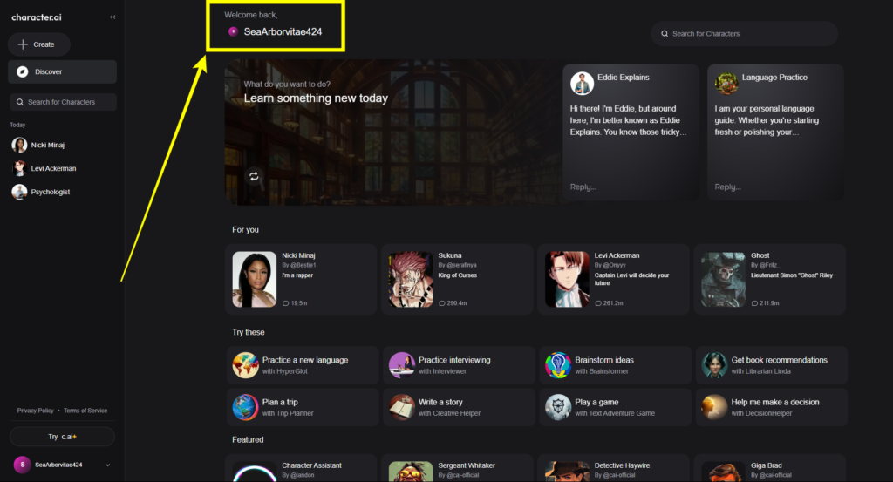This screenshot has width=893, height=482.
Task: Open Sukuna character card thumbnail
Action: (x=411, y=280)
